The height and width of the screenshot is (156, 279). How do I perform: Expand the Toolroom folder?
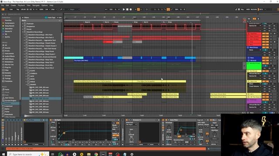click(x=23, y=24)
